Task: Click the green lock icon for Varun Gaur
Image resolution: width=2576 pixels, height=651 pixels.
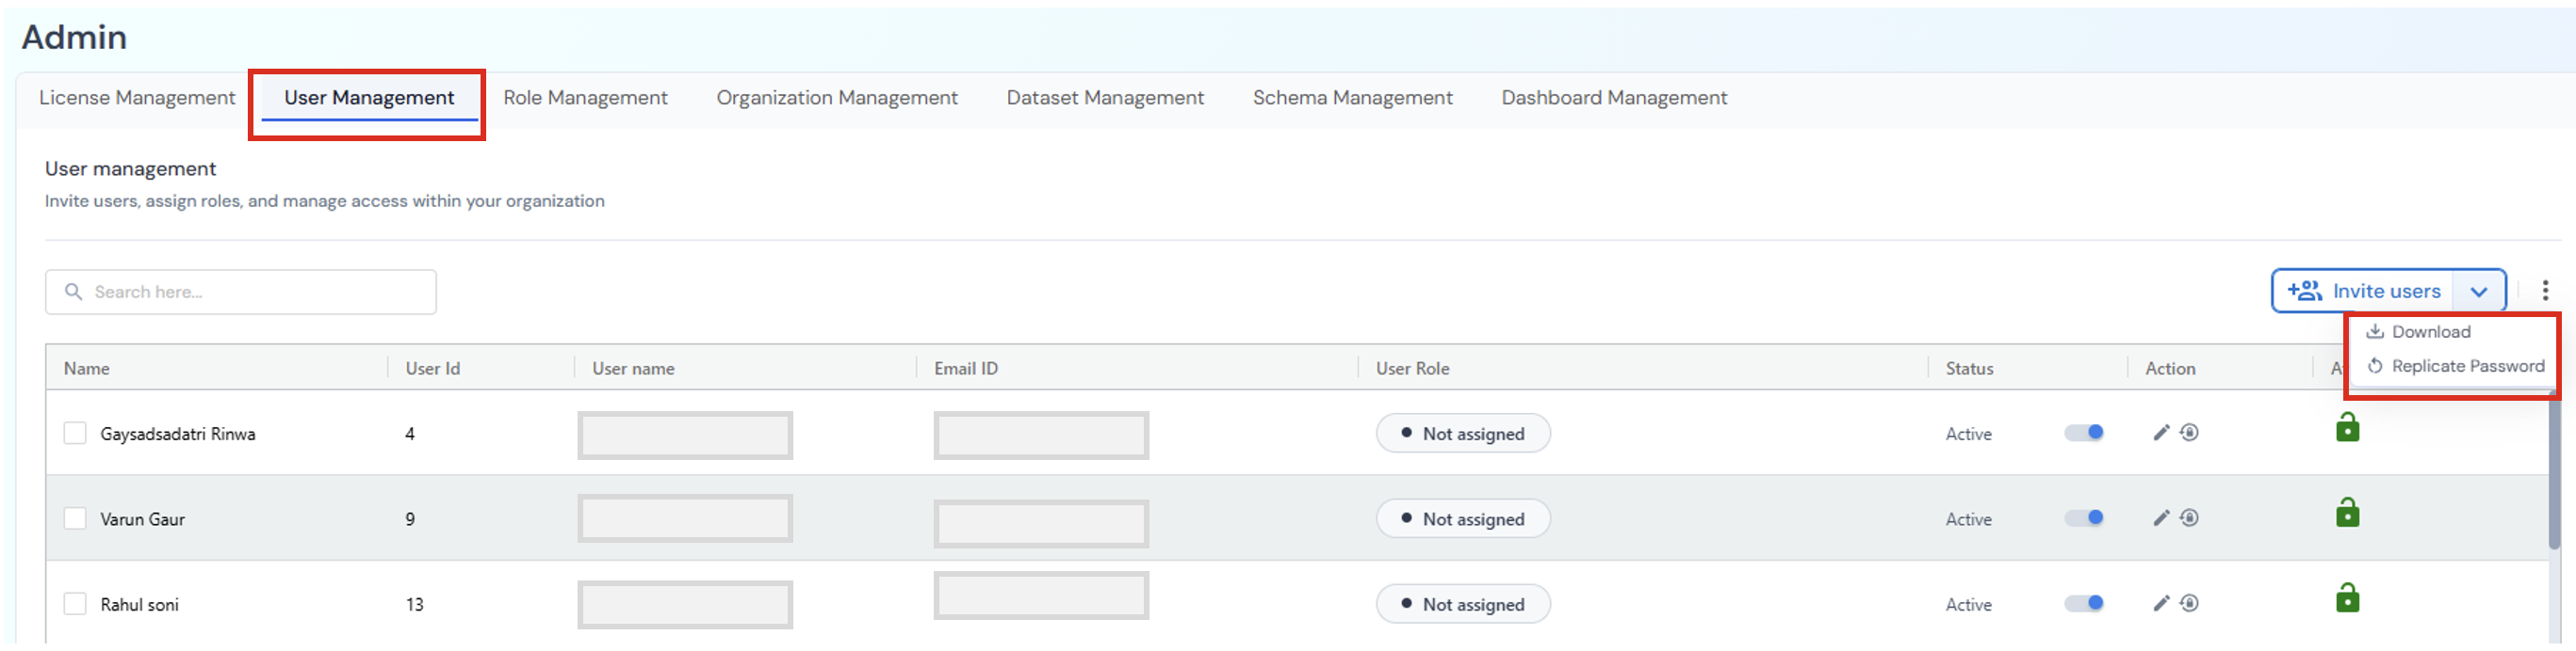Action: 2346,514
